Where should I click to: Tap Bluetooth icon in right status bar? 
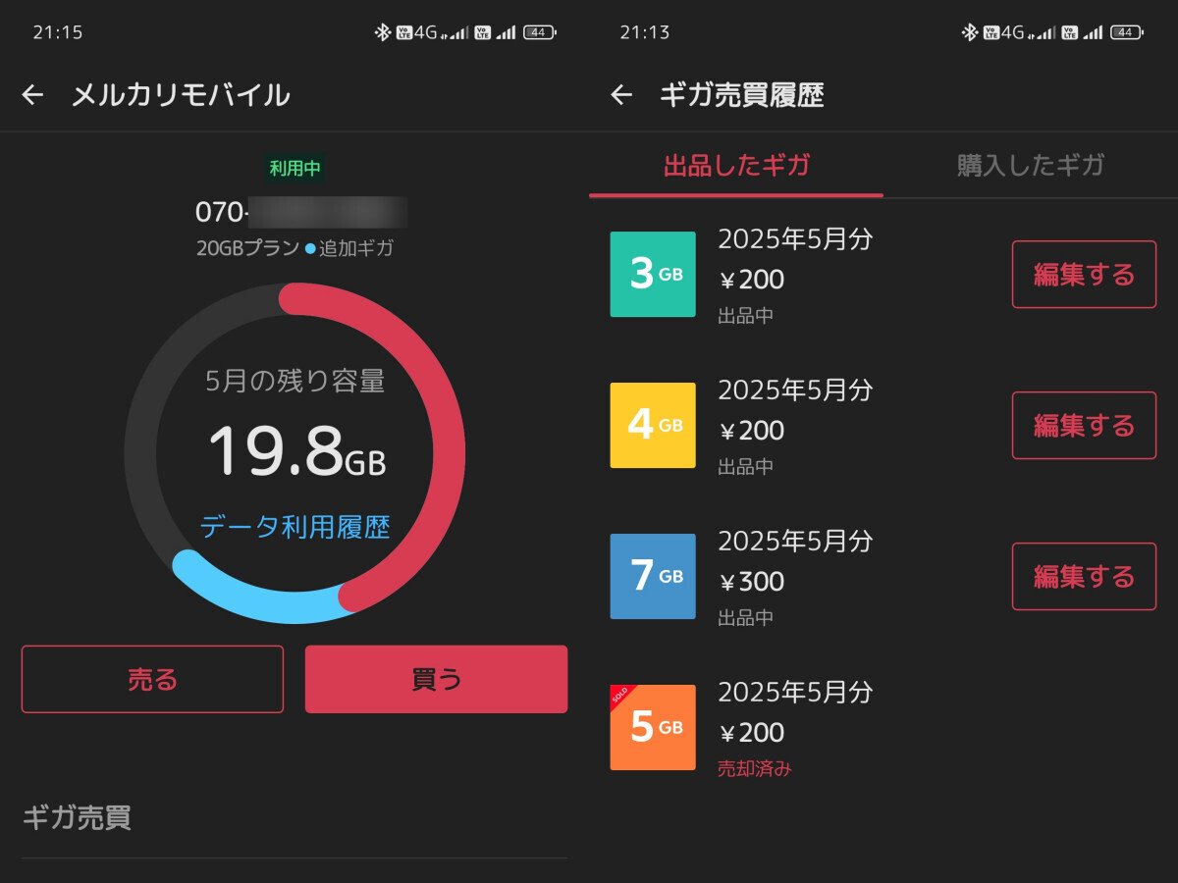coord(969,32)
